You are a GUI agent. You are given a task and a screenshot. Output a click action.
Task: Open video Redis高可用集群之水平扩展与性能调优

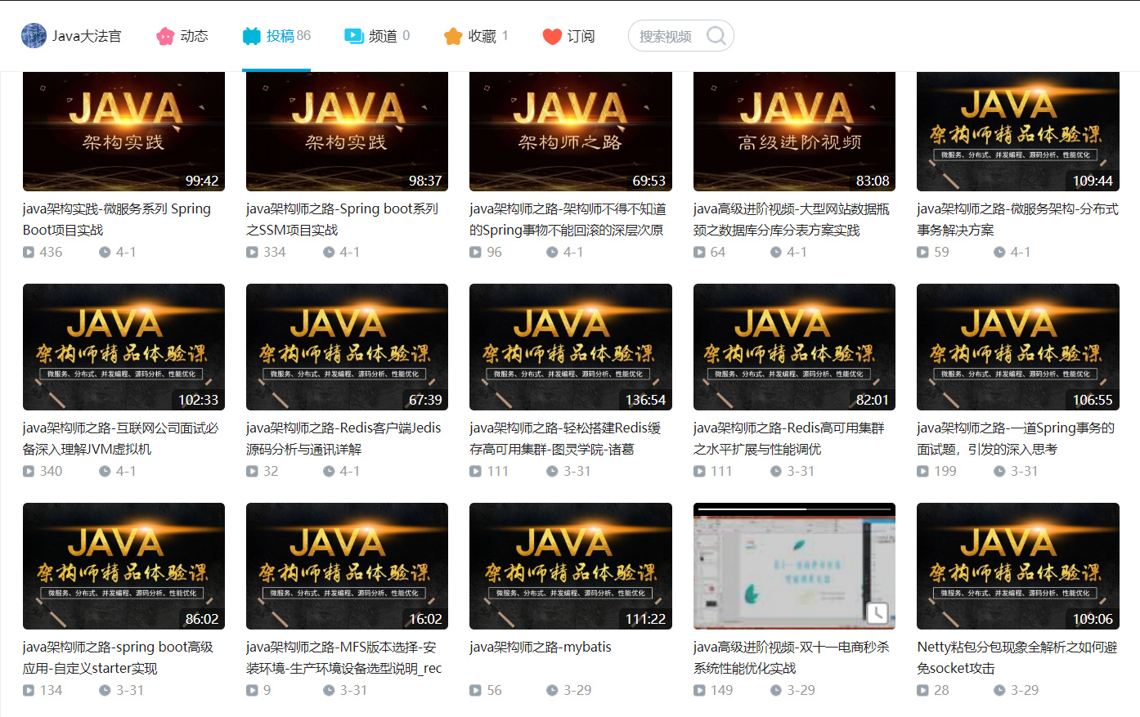pos(789,438)
